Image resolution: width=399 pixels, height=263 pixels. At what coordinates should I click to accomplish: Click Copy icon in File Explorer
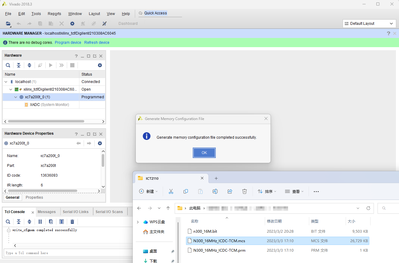click(186, 191)
